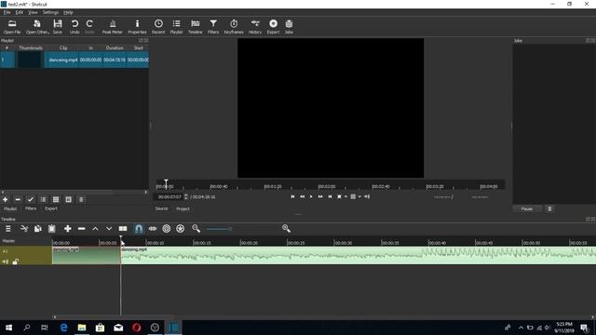Viewport: 596px width, 335px height.
Task: Open the Keyframes panel
Action: pos(234,27)
